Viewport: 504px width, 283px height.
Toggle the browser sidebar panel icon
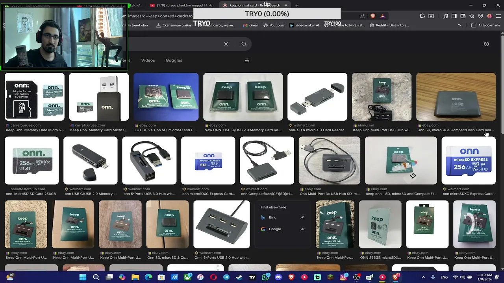tap(454, 16)
